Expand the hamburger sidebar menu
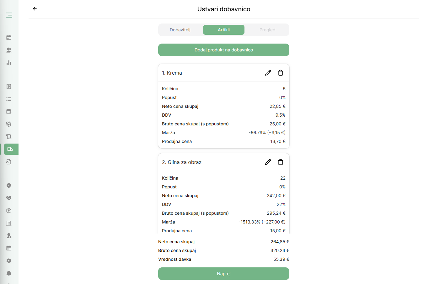This screenshot has height=284, width=429. 9,15
